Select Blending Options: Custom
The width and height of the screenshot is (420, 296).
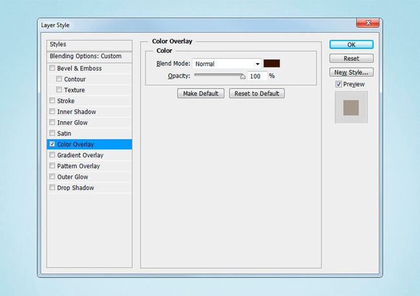[x=89, y=57]
